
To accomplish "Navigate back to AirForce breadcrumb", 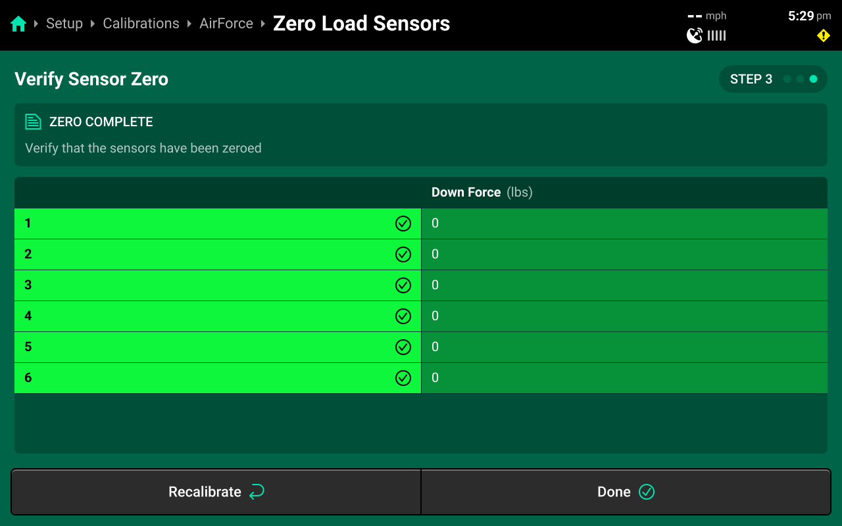I will pos(226,24).
